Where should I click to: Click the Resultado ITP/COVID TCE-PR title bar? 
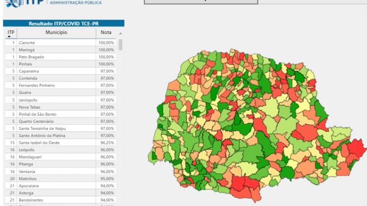click(x=64, y=23)
